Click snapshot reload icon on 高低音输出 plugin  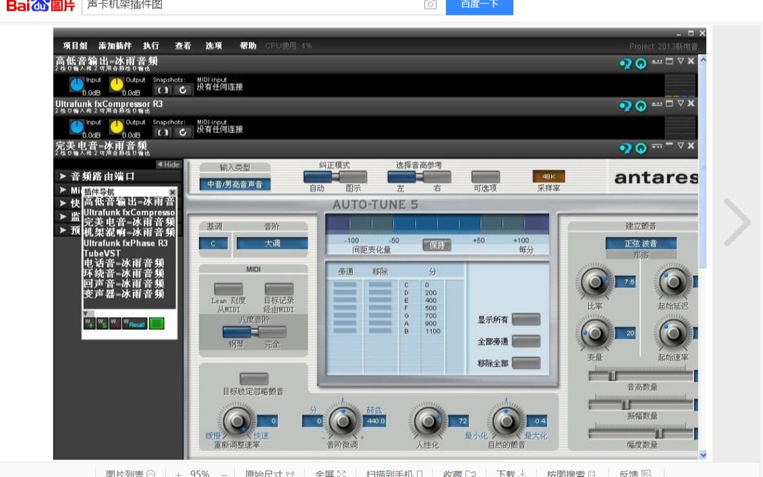[182, 90]
